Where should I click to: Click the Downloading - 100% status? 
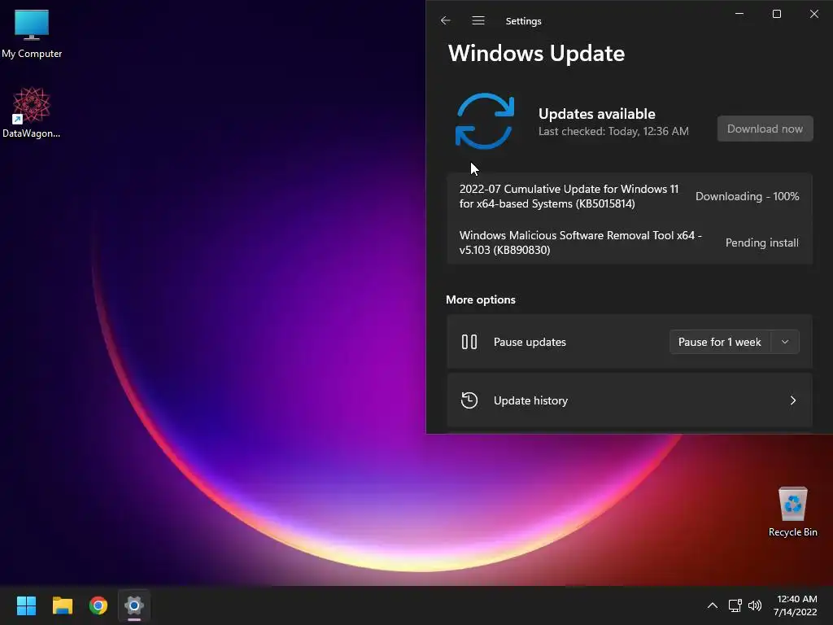(x=747, y=196)
